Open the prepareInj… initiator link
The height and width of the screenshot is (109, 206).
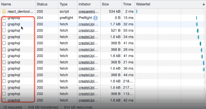pos(89,12)
